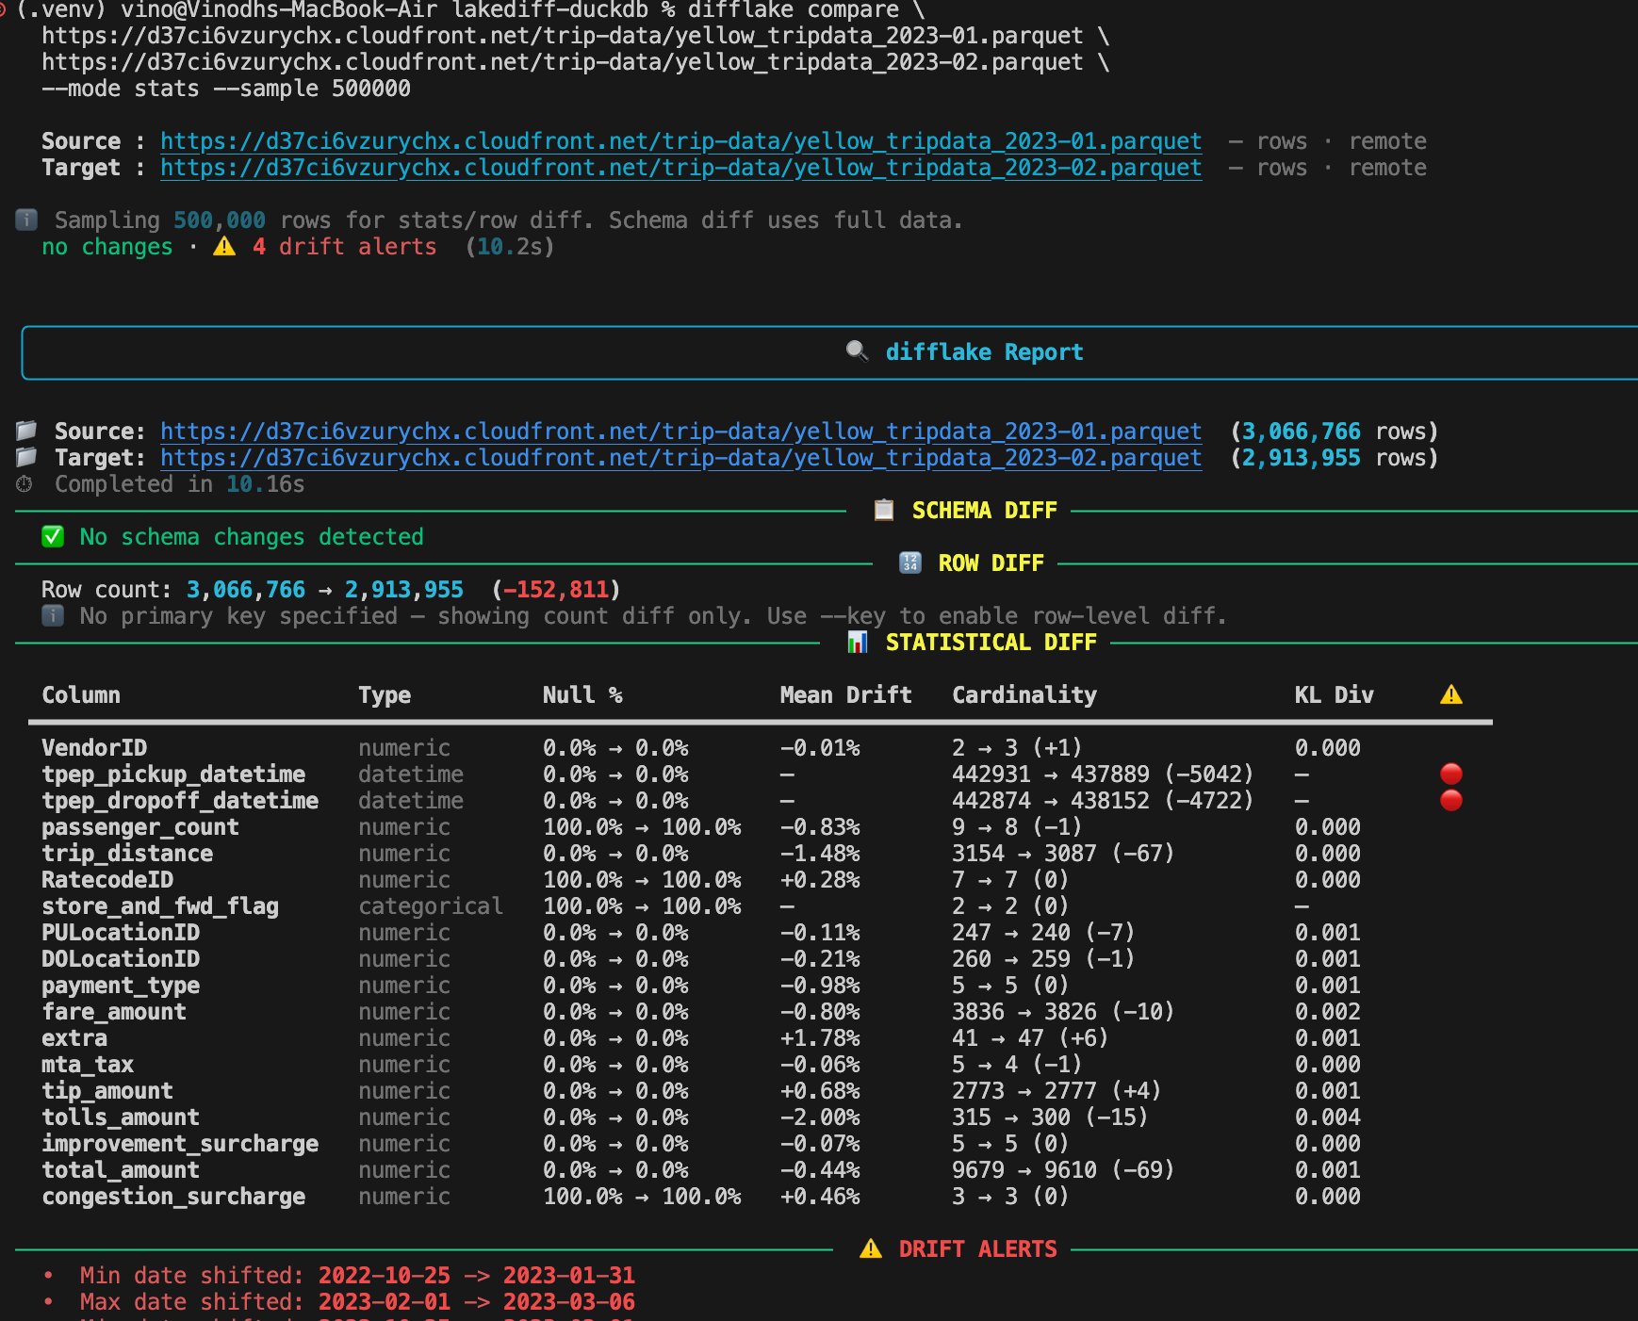
Task: Click the warning triangle in the table header
Action: (x=1451, y=694)
